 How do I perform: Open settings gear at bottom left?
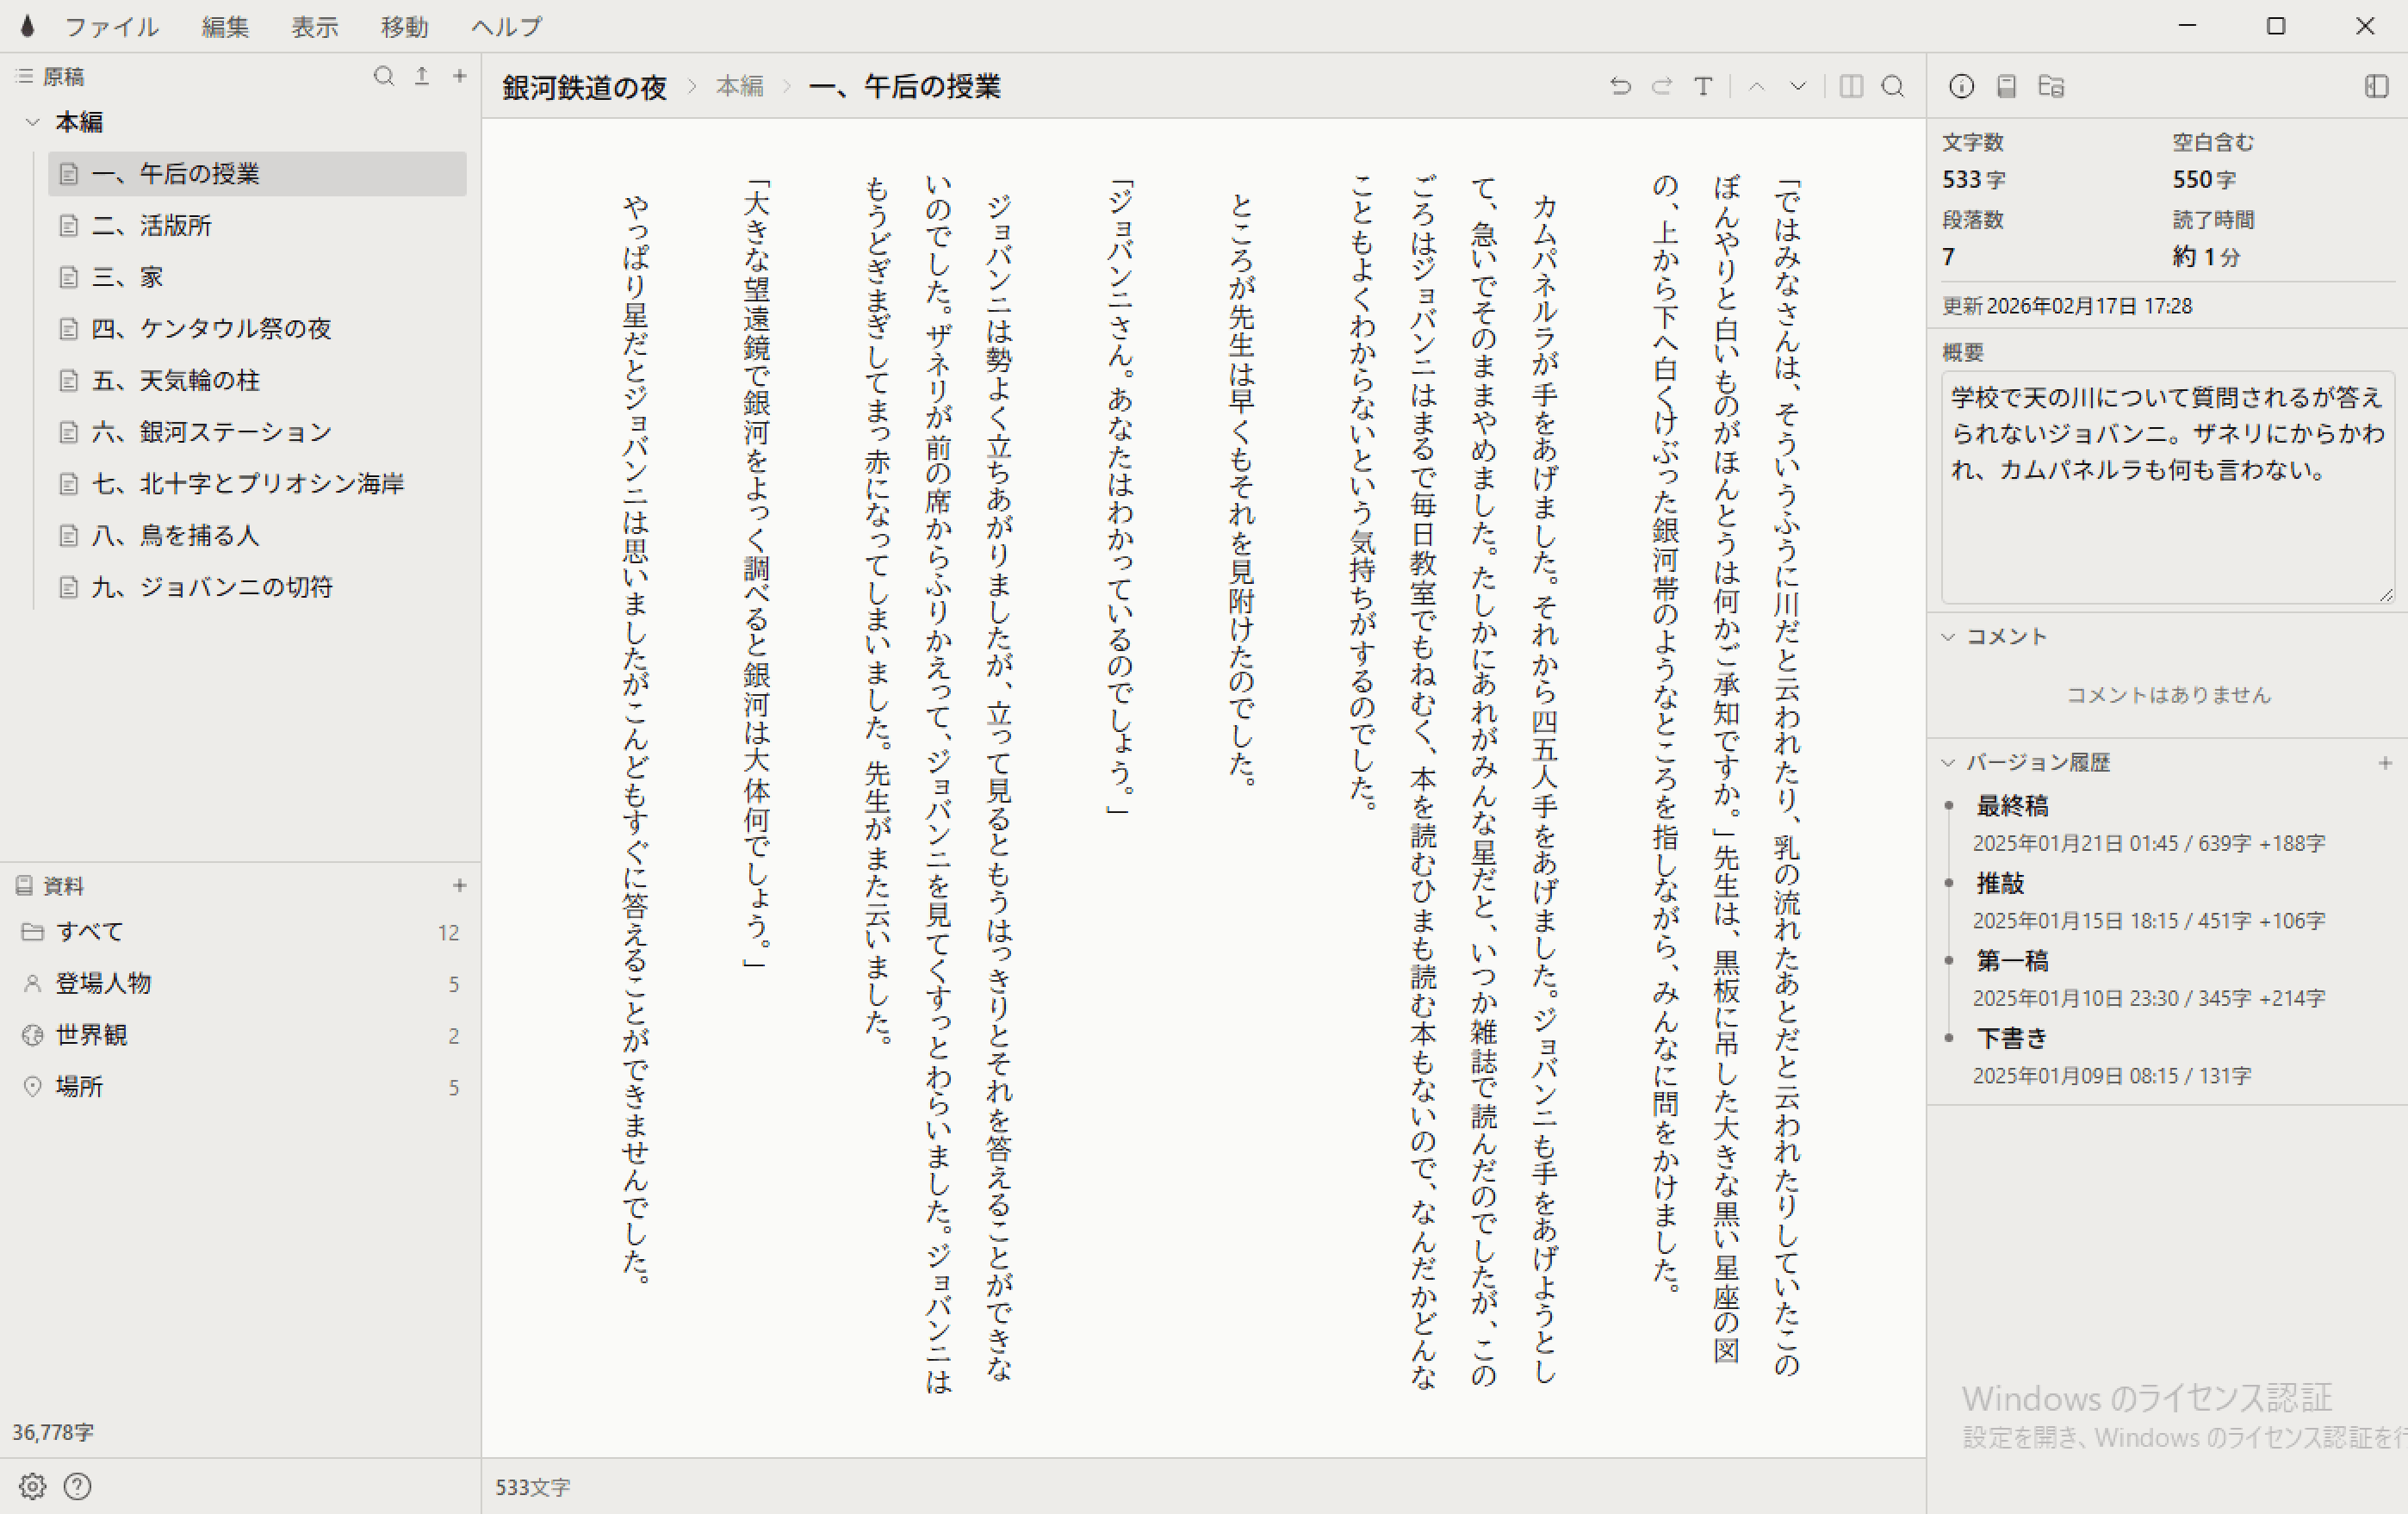32,1486
